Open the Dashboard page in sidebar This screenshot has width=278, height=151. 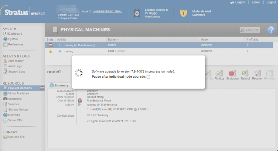15,34
